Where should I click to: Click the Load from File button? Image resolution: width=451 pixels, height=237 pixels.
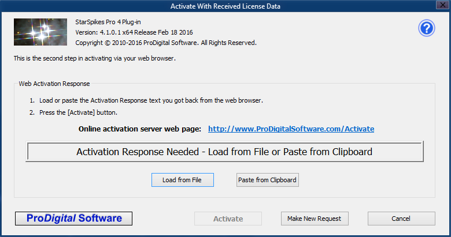point(183,180)
